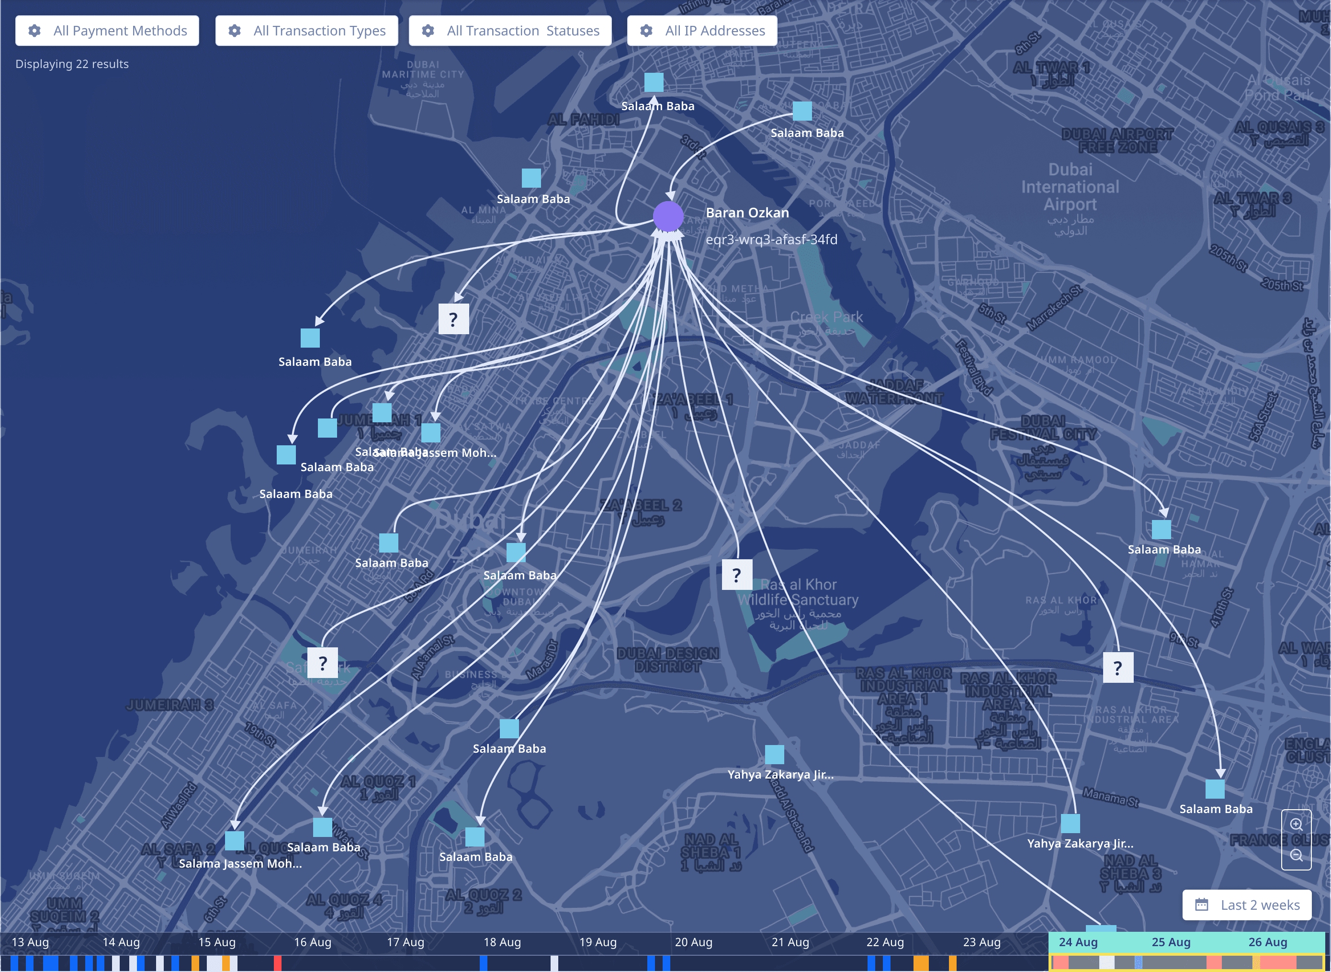Click red transaction marker near 16 Aug
This screenshot has height=972, width=1331.
click(278, 963)
